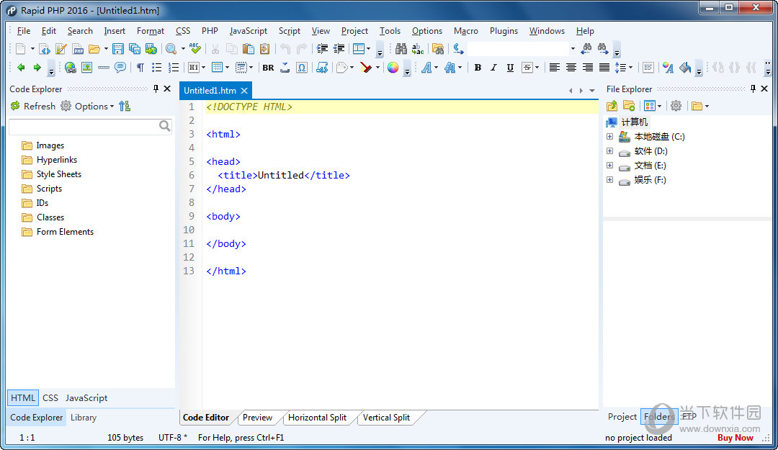Switch to the Preview tab
778x450 pixels.
pos(257,418)
